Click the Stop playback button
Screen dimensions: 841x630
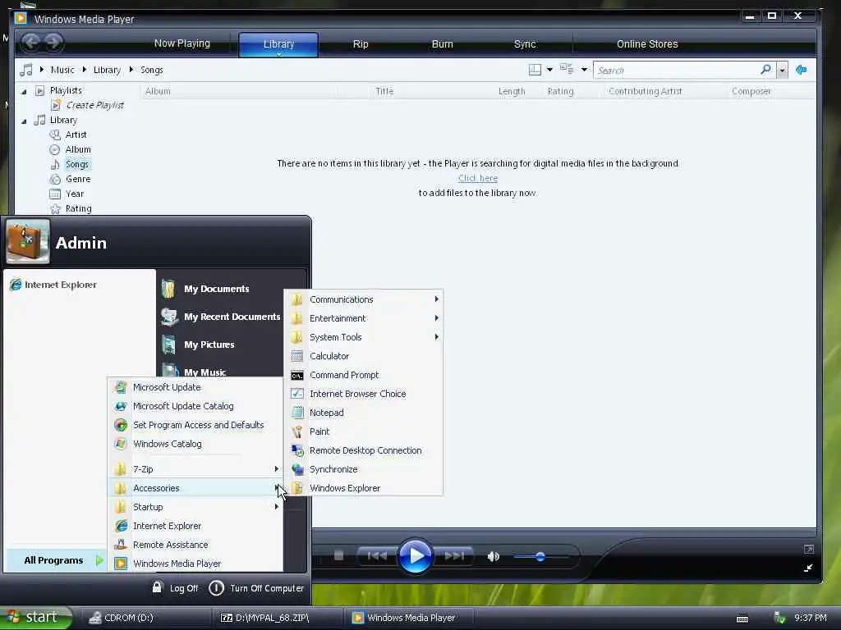pos(338,555)
